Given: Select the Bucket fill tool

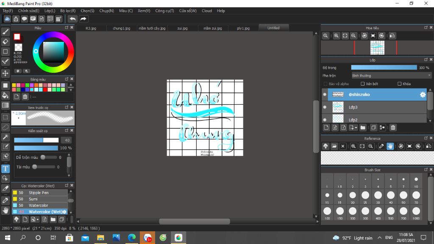Looking at the screenshot, I should 5,95.
